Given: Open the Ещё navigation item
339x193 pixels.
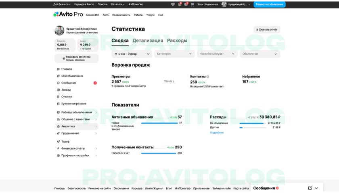Looking at the screenshot, I should (161, 15).
